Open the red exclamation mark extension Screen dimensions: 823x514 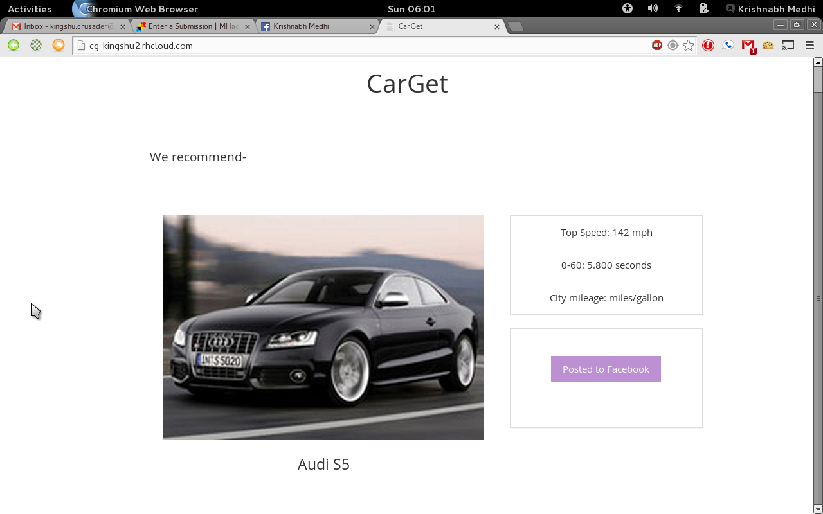pyautogui.click(x=708, y=45)
